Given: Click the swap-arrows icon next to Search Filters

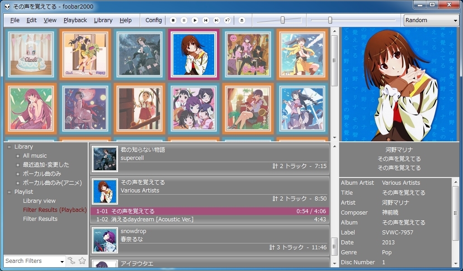Looking at the screenshot, I should pyautogui.click(x=71, y=261).
